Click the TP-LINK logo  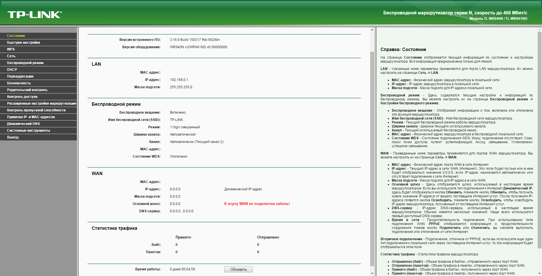[34, 15]
